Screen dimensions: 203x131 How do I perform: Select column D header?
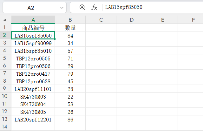coord(132,20)
